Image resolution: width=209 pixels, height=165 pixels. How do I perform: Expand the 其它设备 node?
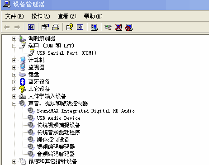tap(14, 89)
